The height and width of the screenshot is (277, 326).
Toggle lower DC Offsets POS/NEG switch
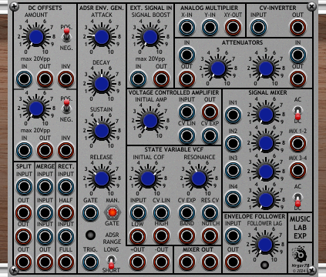[66, 107]
